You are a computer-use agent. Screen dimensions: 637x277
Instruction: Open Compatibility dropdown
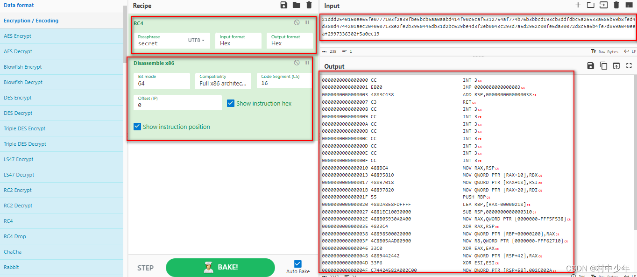[x=223, y=80]
